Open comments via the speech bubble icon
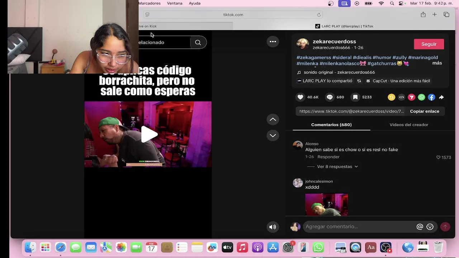 [330, 97]
